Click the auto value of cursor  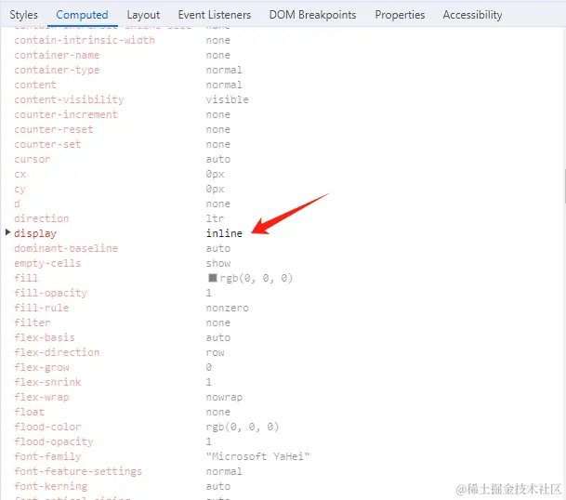tap(218, 159)
